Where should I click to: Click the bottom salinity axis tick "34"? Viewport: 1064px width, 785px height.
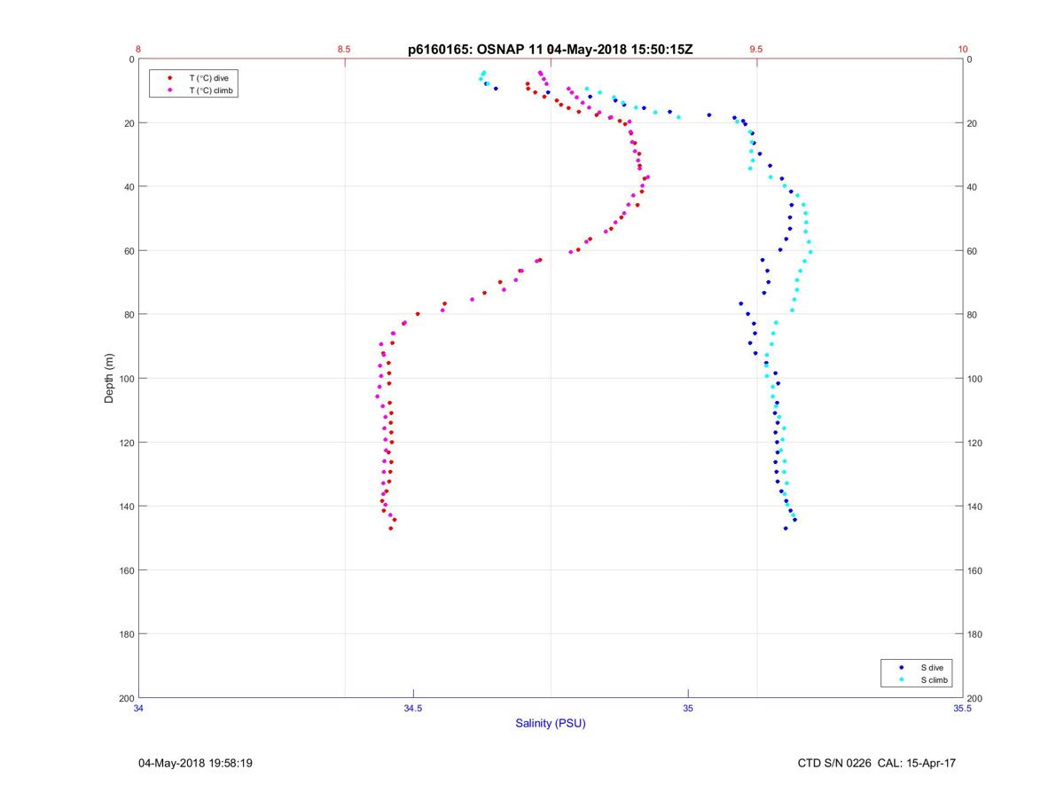138,709
